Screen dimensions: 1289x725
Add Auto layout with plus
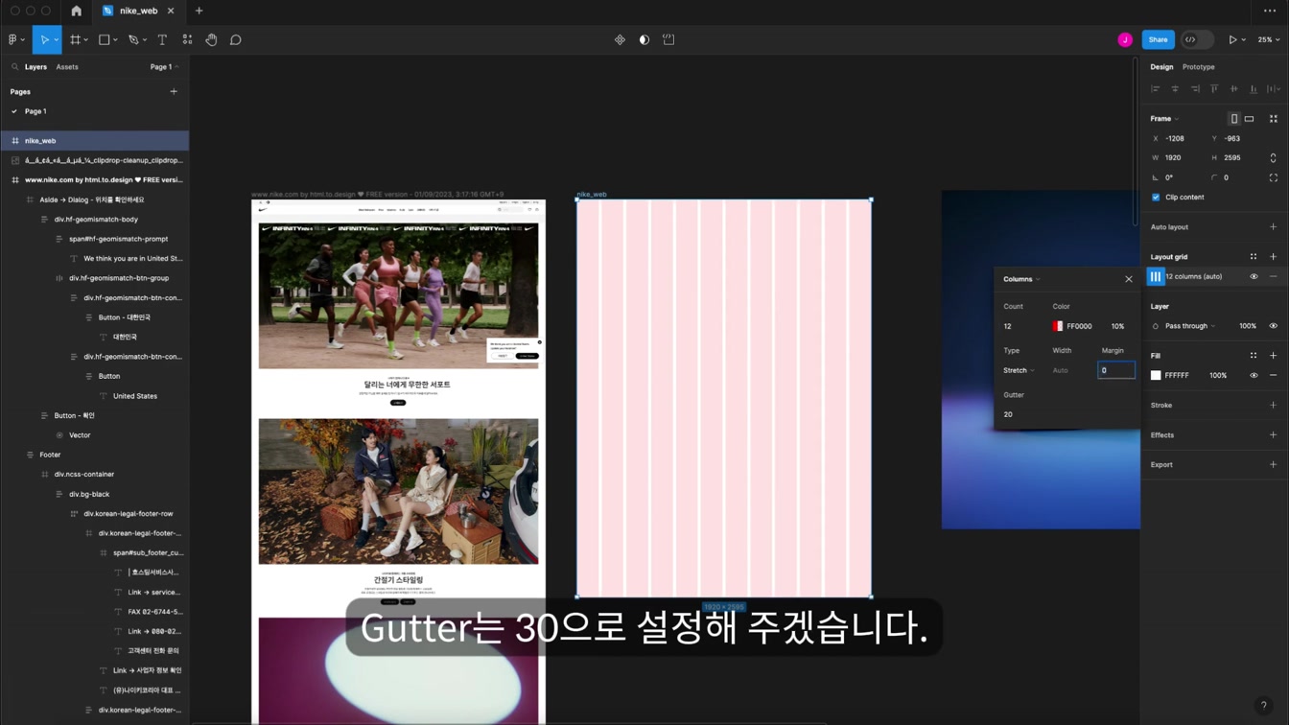(x=1274, y=227)
